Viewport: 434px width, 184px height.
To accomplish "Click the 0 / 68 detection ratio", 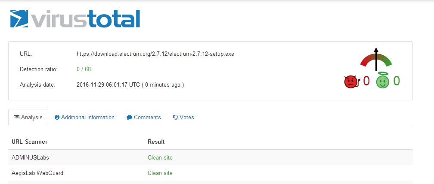I will click(x=84, y=69).
